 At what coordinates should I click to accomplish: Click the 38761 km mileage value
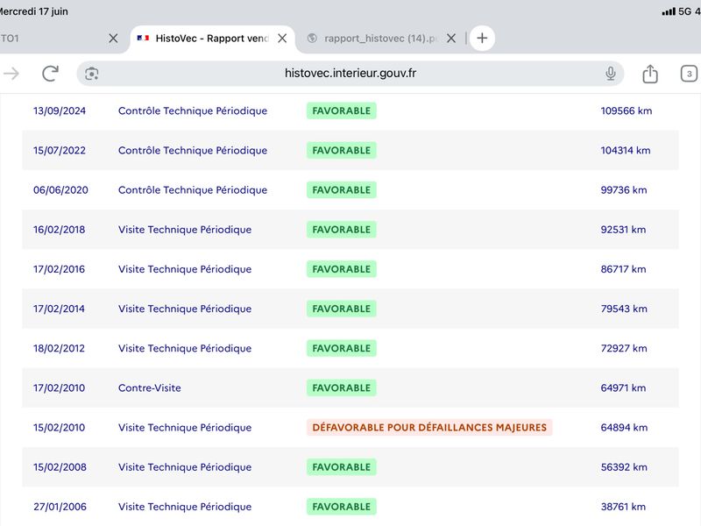[623, 507]
